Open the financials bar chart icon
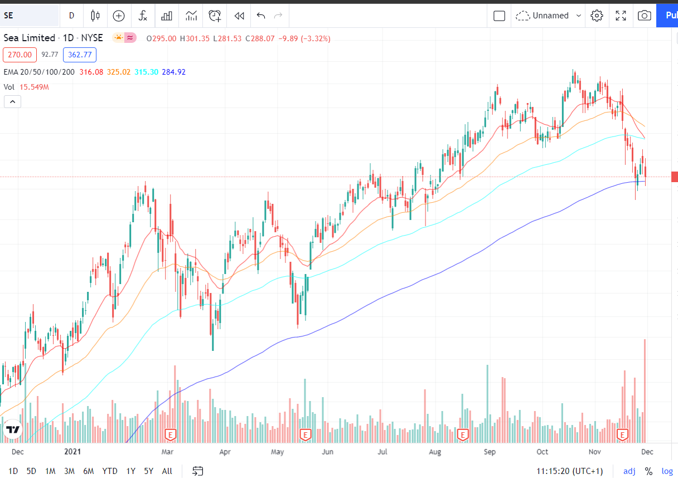Screen dimensions: 678x479 tap(167, 16)
